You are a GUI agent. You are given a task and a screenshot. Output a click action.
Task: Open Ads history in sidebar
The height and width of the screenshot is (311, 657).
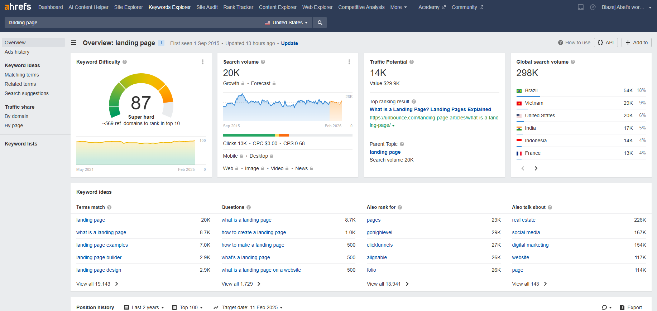[17, 52]
